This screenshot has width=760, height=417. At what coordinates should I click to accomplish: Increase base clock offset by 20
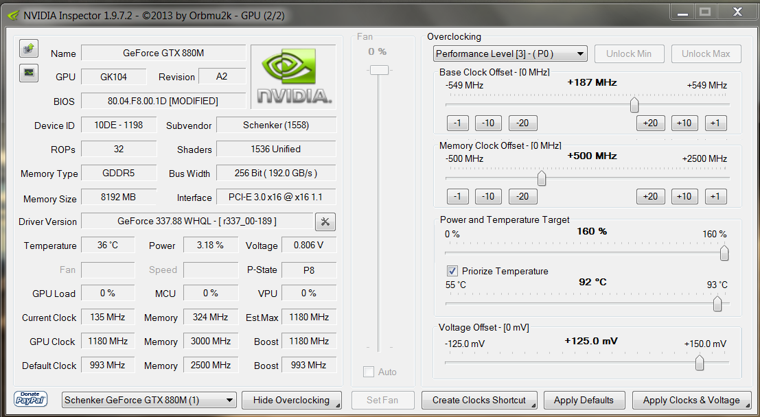(x=650, y=123)
